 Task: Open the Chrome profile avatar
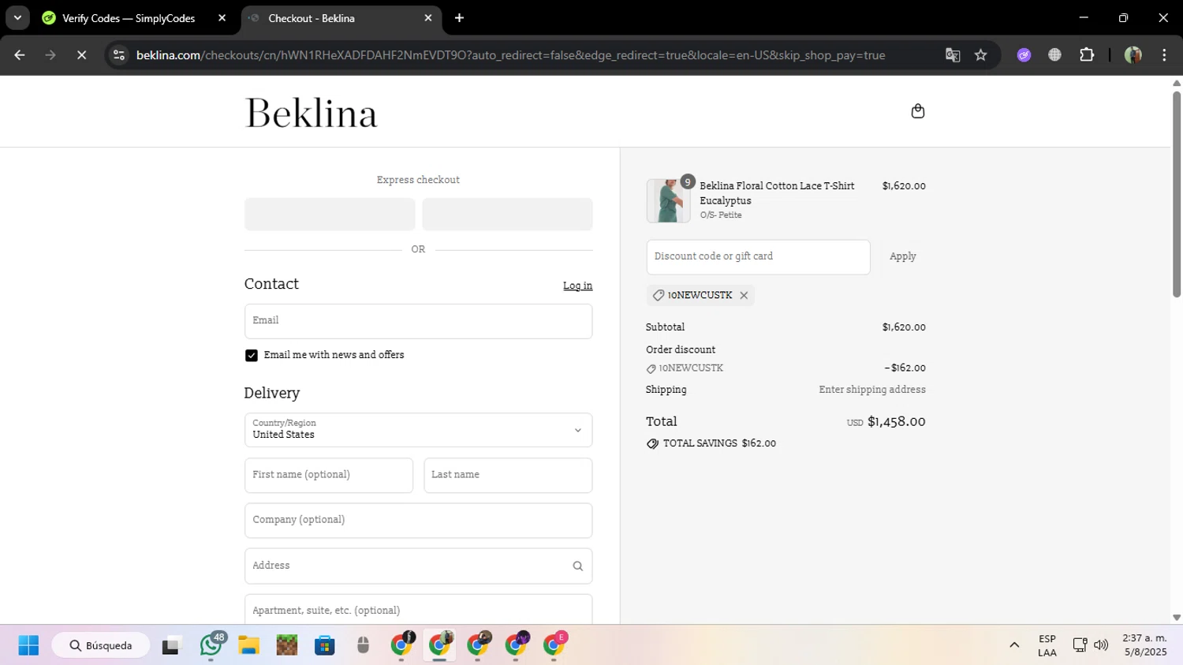pos(1133,55)
